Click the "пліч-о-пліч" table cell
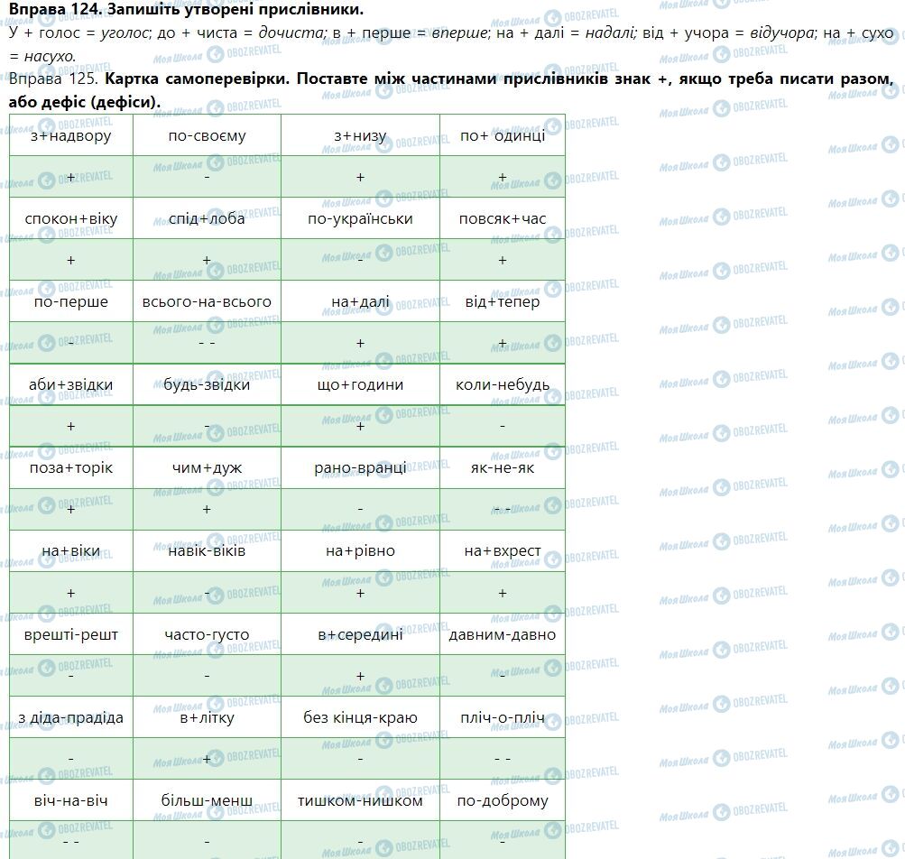This screenshot has height=859, width=905. click(503, 718)
